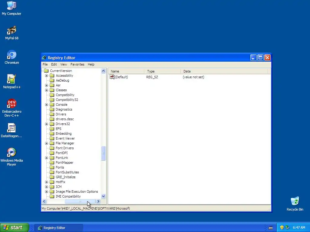Click the REG_SZ type cell
The image size is (310, 232).
[x=152, y=77]
